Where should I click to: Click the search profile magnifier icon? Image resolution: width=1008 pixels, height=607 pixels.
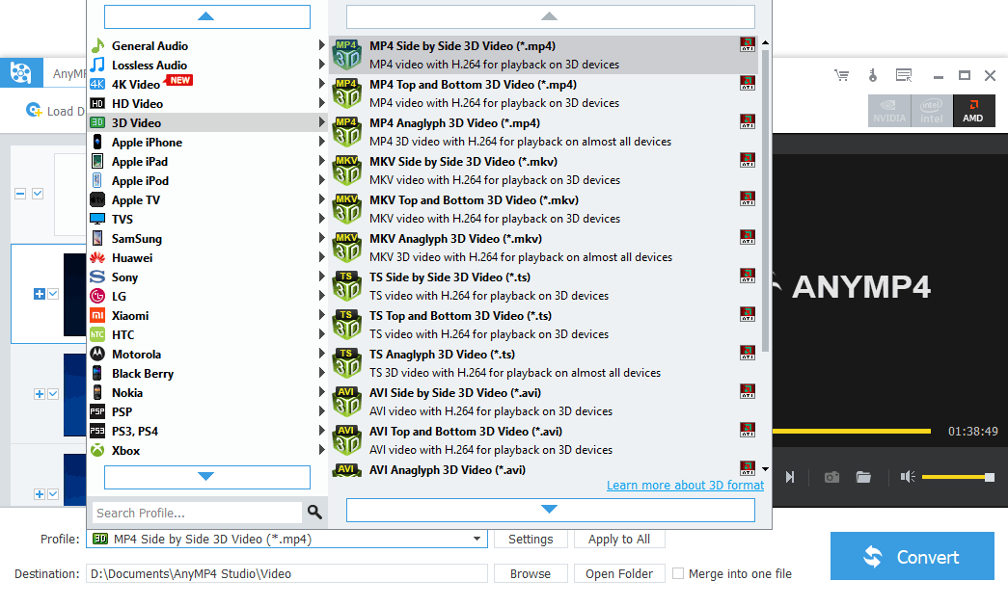314,512
